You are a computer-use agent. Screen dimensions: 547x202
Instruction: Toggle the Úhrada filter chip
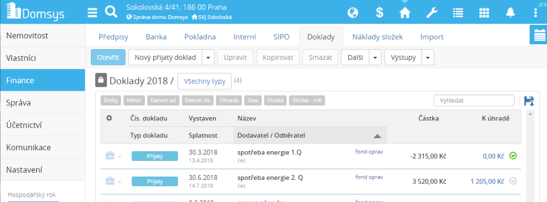pos(229,100)
